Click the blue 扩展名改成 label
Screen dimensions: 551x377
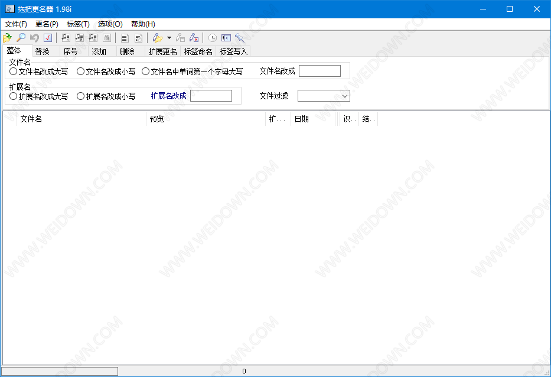pos(169,96)
